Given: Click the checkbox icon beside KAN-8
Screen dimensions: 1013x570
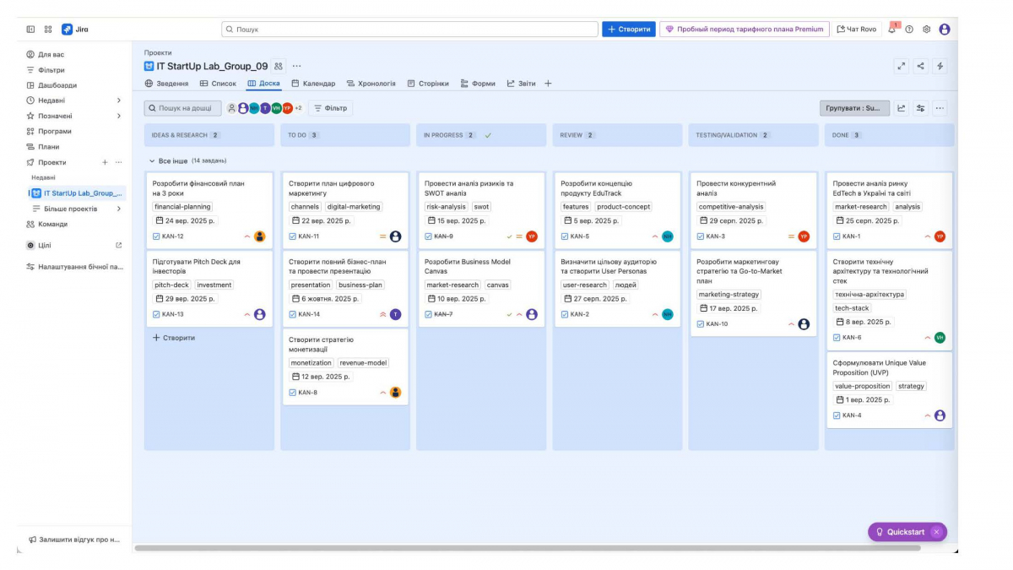Looking at the screenshot, I should [292, 393].
